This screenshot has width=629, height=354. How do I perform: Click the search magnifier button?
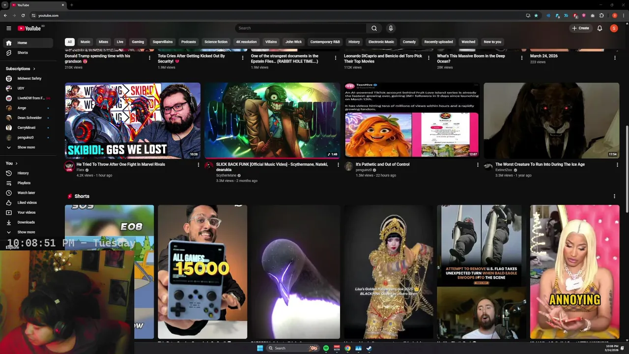pos(374,28)
